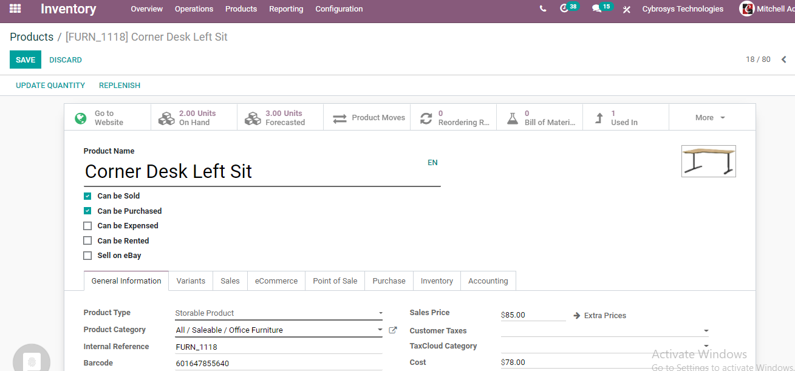The image size is (795, 371).
Task: Uncheck the Can be Sold checkbox
Action: click(87, 196)
